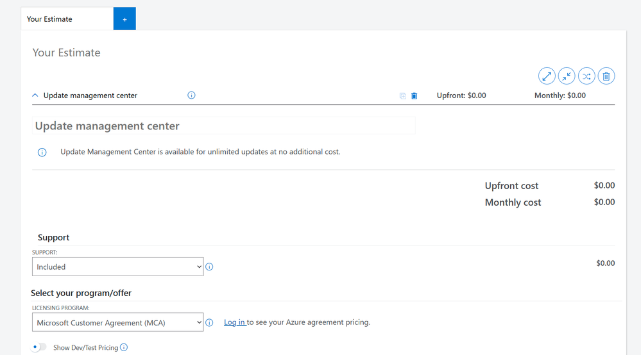Click info icon next to Show Dev/Test Pricing
Screen dimensions: 641x355
(124, 347)
